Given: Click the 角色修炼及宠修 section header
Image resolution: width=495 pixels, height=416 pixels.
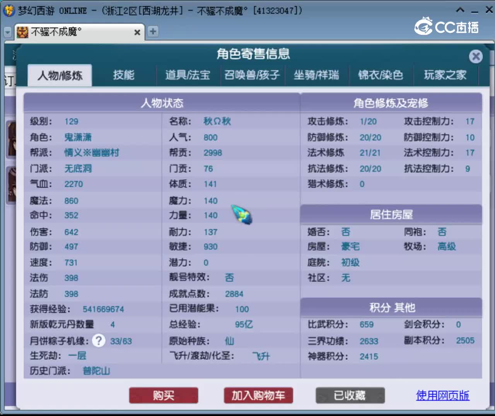Looking at the screenshot, I should pyautogui.click(x=391, y=103).
